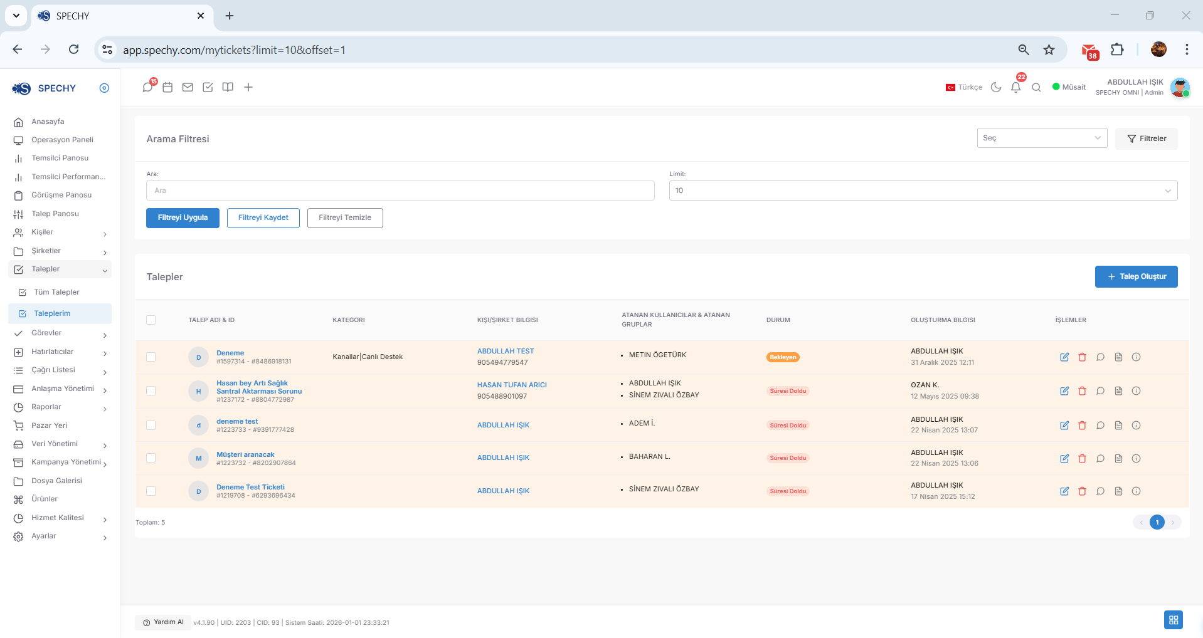This screenshot has width=1203, height=638.
Task: Click Filtreyi Uygula button
Action: (183, 218)
